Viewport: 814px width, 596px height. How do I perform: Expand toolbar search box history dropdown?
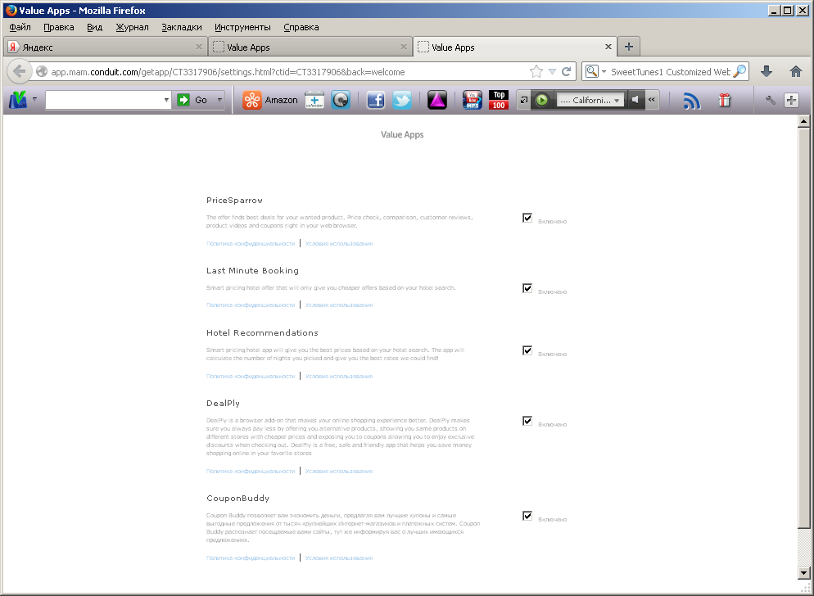(x=166, y=100)
